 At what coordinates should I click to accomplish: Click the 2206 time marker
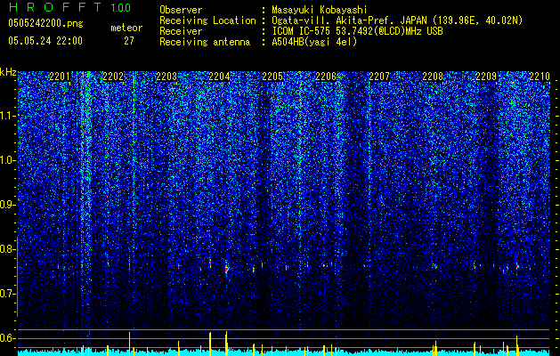[326, 76]
